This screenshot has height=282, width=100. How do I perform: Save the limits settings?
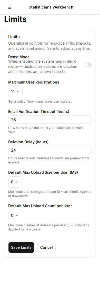tap(21, 247)
